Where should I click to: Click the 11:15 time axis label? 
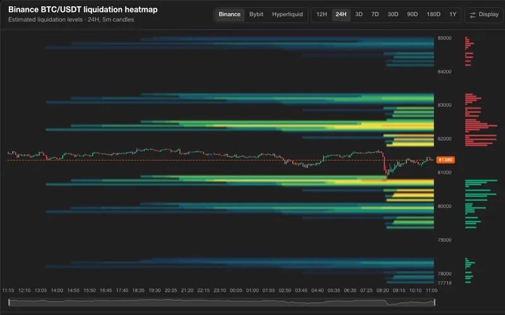tap(8, 290)
